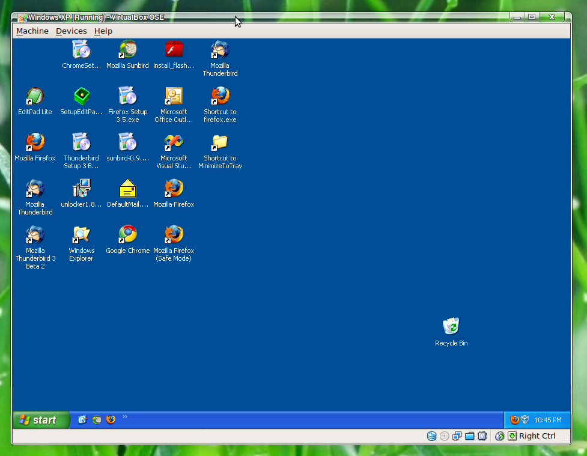The image size is (587, 456).
Task: Launch Firefox from the Quick Launch toolbar
Action: [x=111, y=419]
